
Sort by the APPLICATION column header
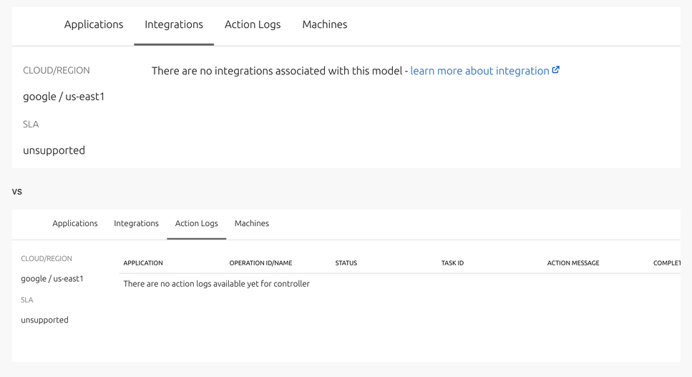point(143,263)
